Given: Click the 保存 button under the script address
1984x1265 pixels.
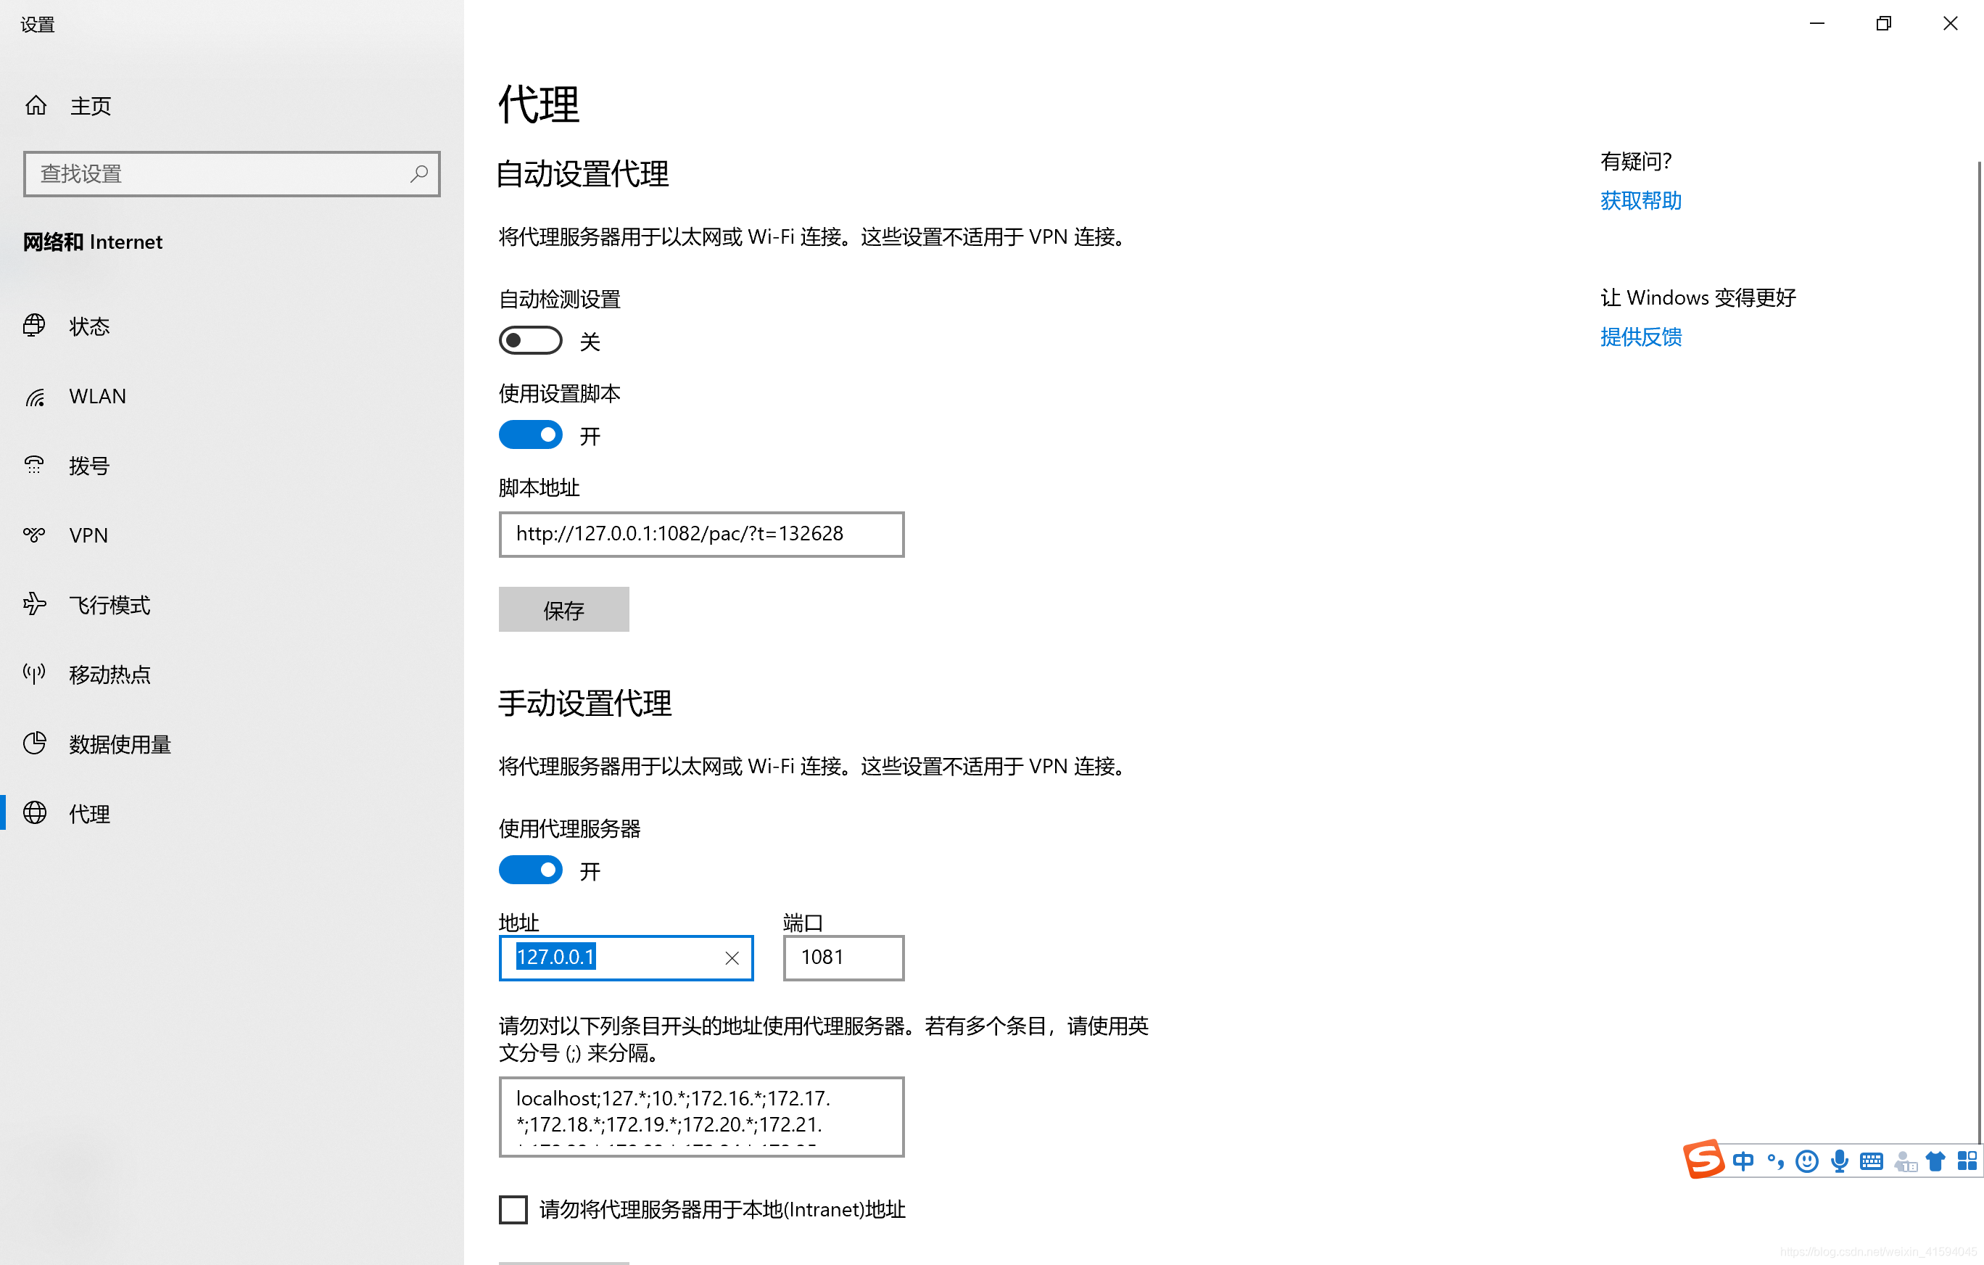Looking at the screenshot, I should tap(563, 610).
